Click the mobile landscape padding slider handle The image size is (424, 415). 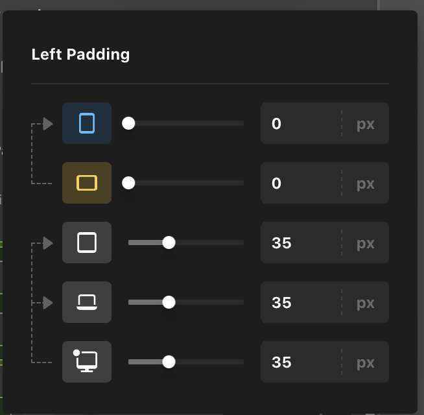click(x=128, y=183)
